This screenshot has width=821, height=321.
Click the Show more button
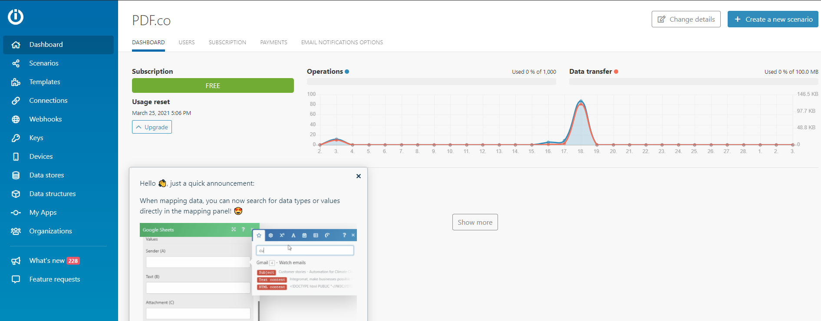475,222
